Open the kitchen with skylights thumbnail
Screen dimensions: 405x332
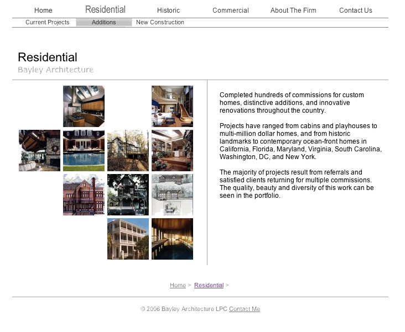coord(84,106)
